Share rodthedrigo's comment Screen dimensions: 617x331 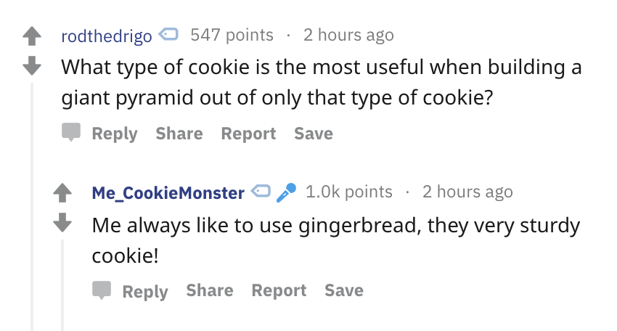179,134
